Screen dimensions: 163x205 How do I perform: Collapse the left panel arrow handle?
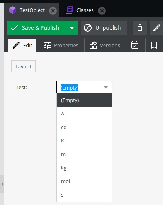coord(2,184)
